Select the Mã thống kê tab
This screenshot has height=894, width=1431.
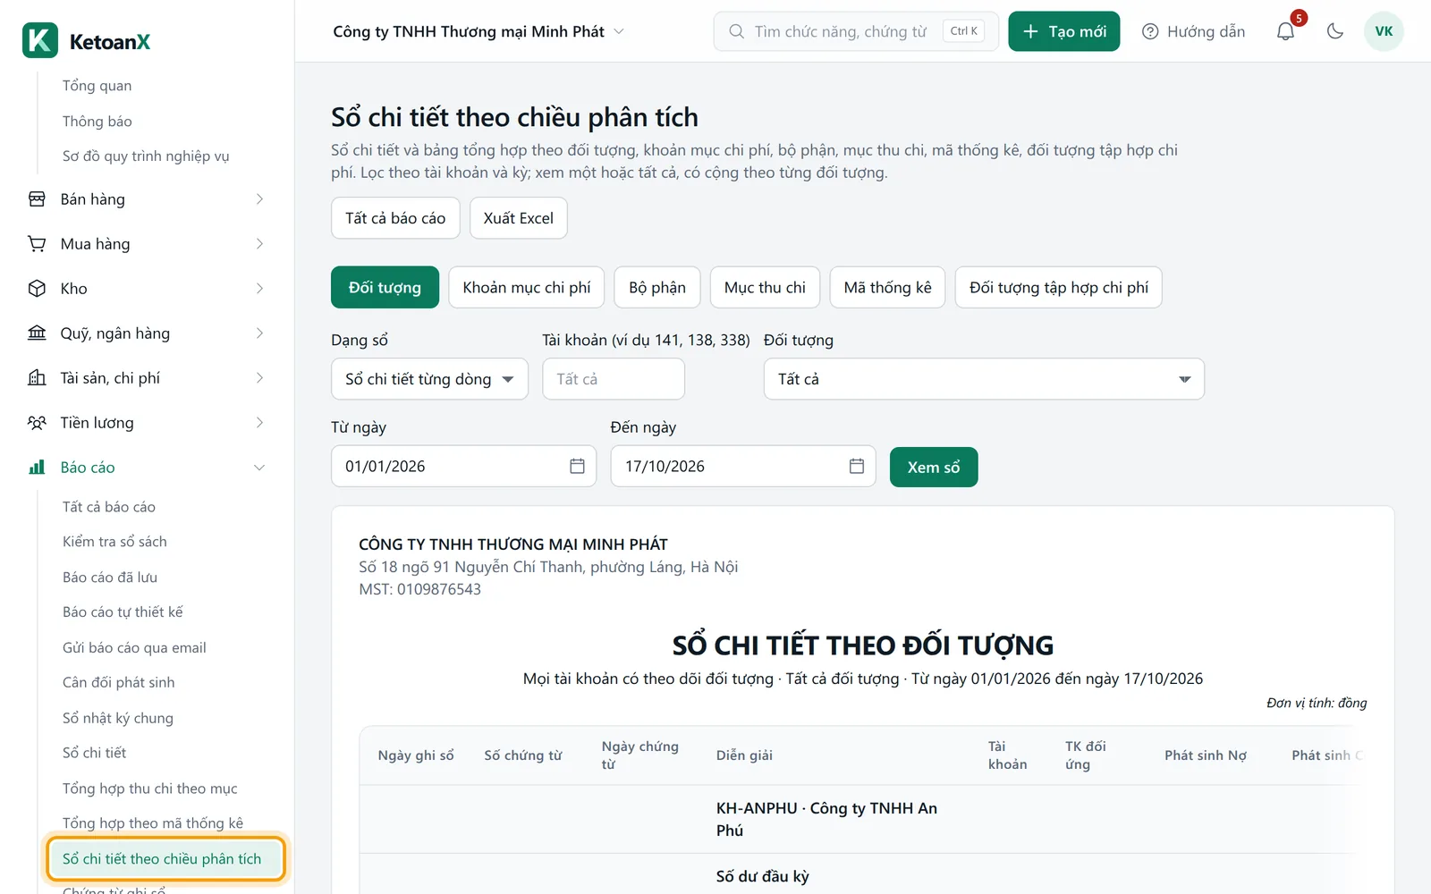click(887, 287)
